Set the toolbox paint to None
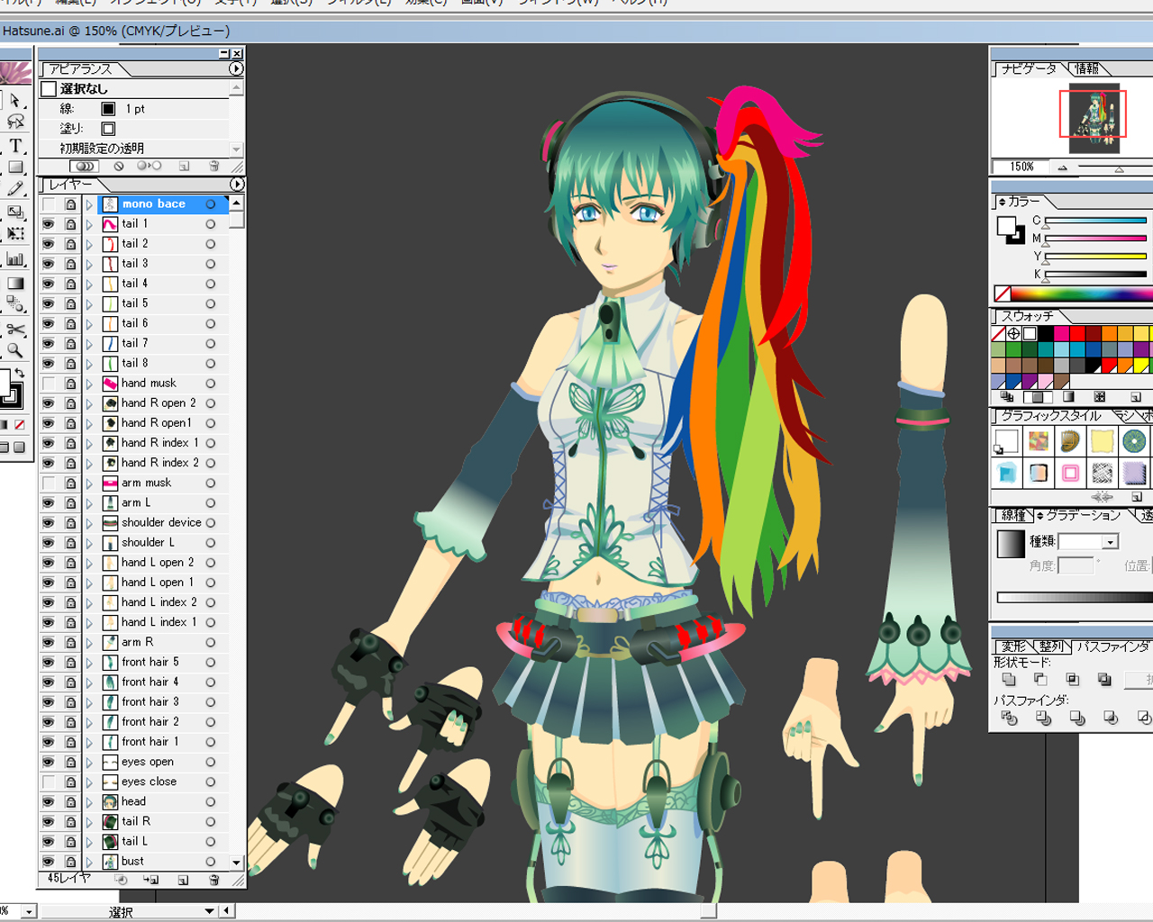Screen dimensions: 1153x922 [20, 424]
